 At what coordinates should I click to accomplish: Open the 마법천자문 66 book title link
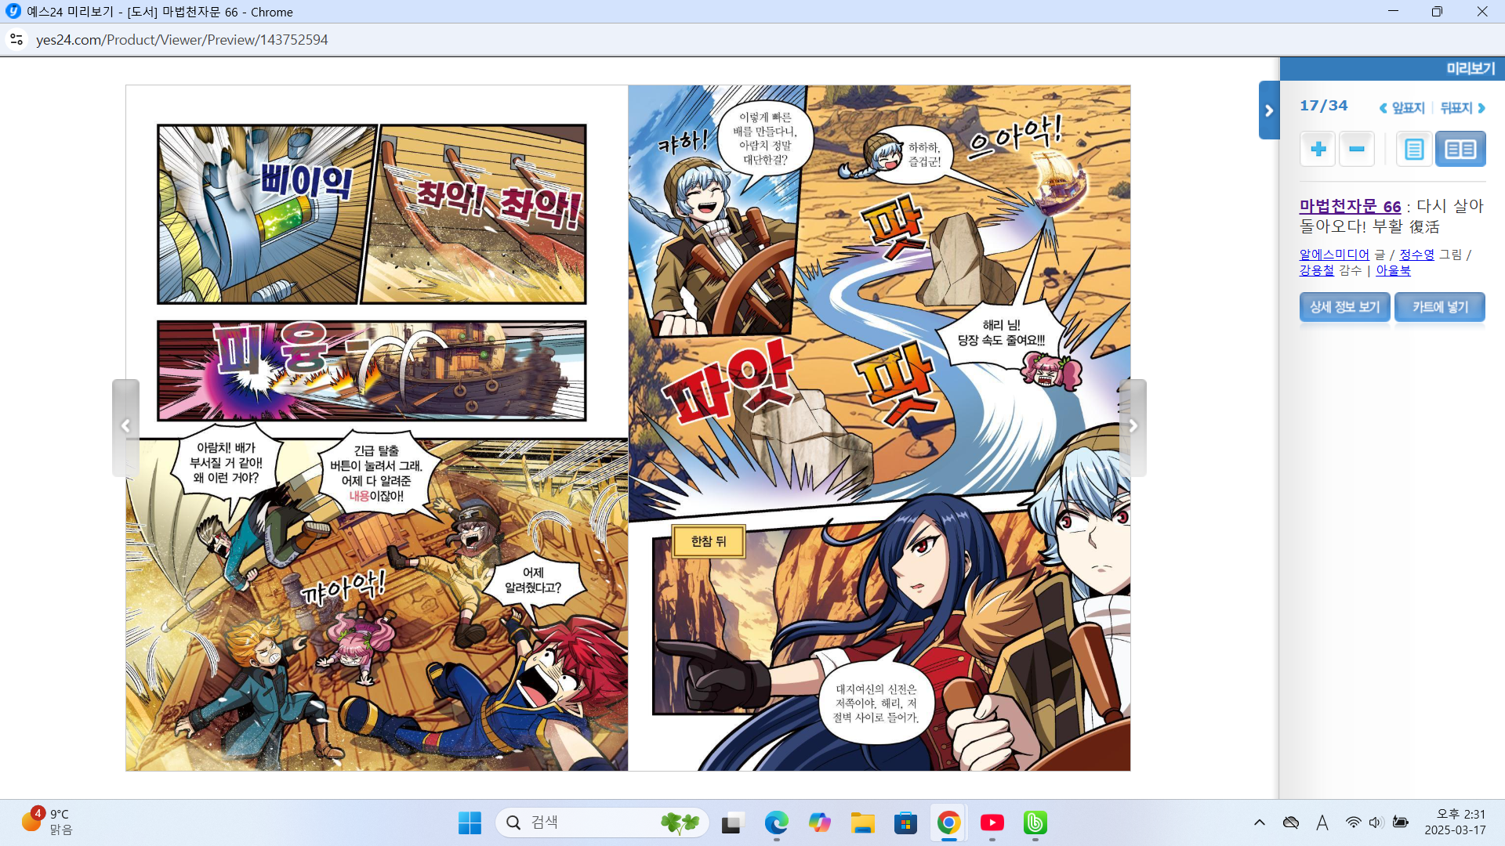(1349, 206)
